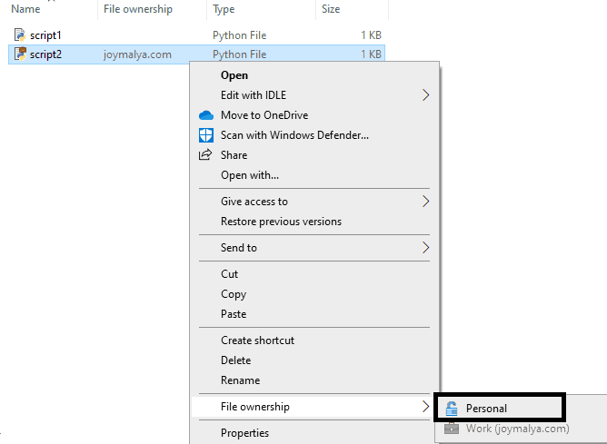Select the Send to entry
Screen dimensions: 607x444
[x=314, y=248]
